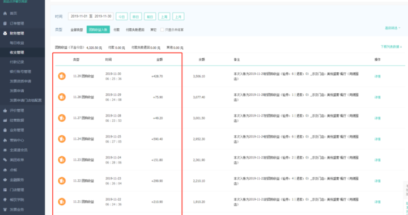Expand the 高级筛选 advanced filter dropdown
Screen dimensions: 408x215
coord(392,28)
